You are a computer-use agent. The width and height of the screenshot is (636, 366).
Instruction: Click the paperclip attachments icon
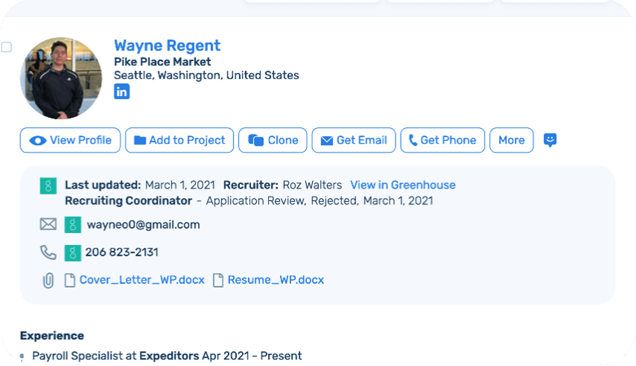click(x=48, y=280)
